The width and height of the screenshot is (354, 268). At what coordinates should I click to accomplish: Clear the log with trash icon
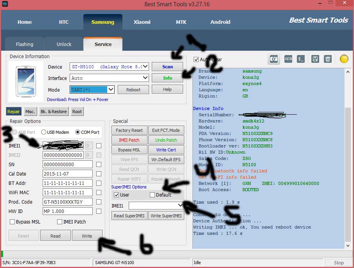327,59
